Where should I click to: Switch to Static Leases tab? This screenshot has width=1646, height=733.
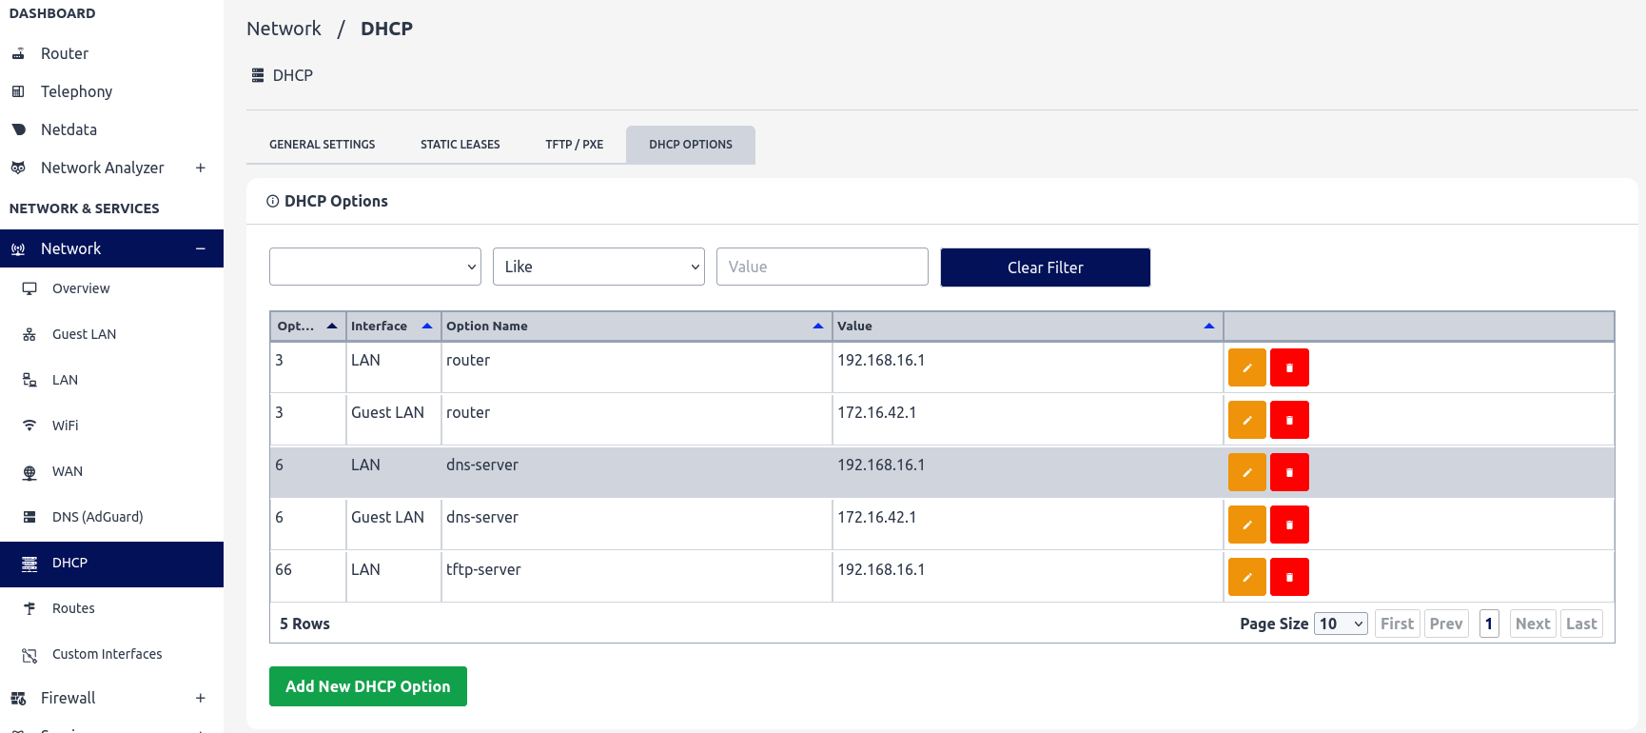point(460,145)
